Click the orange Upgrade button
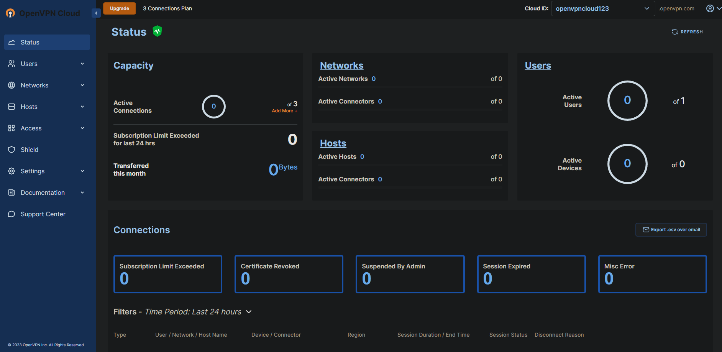Screen dimensions: 722x352 [120, 8]
